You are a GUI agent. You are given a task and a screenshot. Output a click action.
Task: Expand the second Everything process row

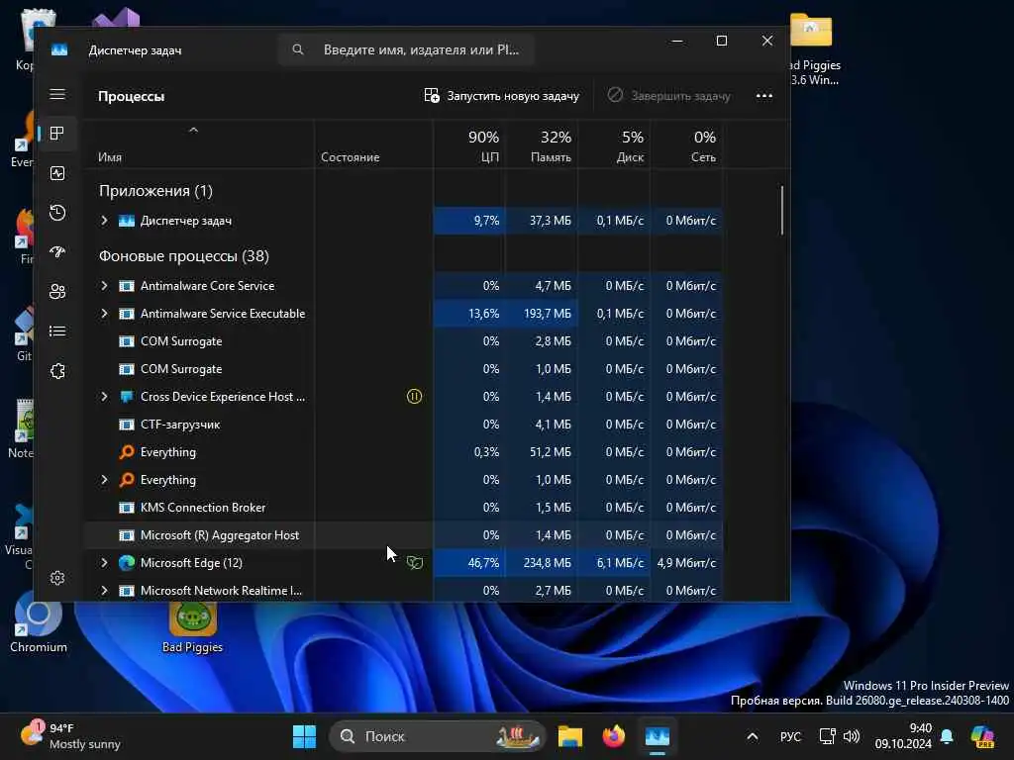[104, 480]
